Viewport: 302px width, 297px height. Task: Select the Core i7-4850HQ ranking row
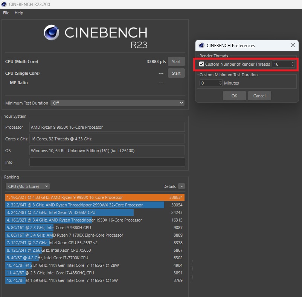pos(95,273)
